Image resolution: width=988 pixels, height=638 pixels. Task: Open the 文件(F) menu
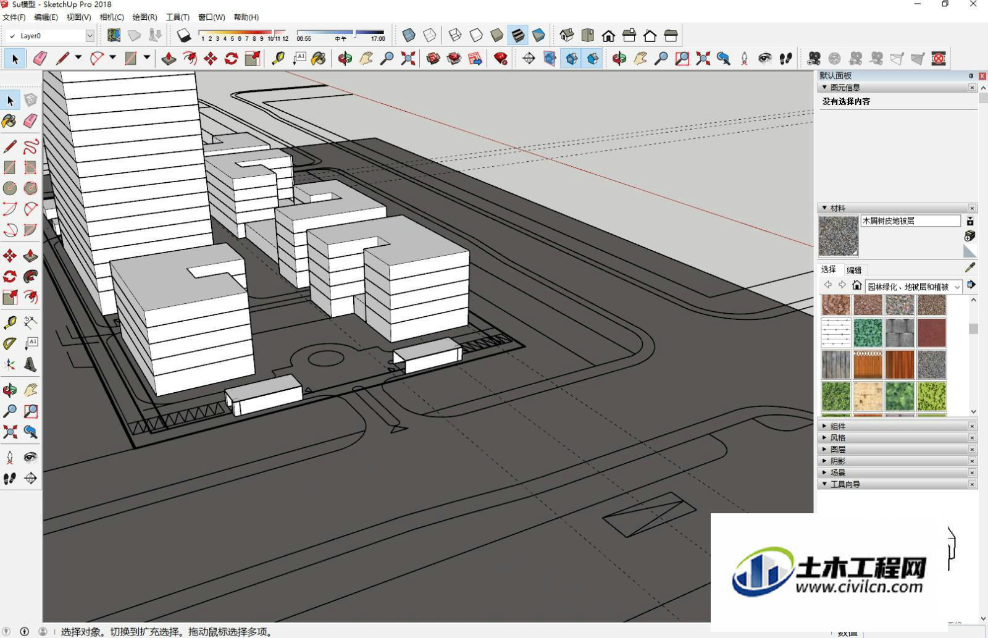pos(14,17)
